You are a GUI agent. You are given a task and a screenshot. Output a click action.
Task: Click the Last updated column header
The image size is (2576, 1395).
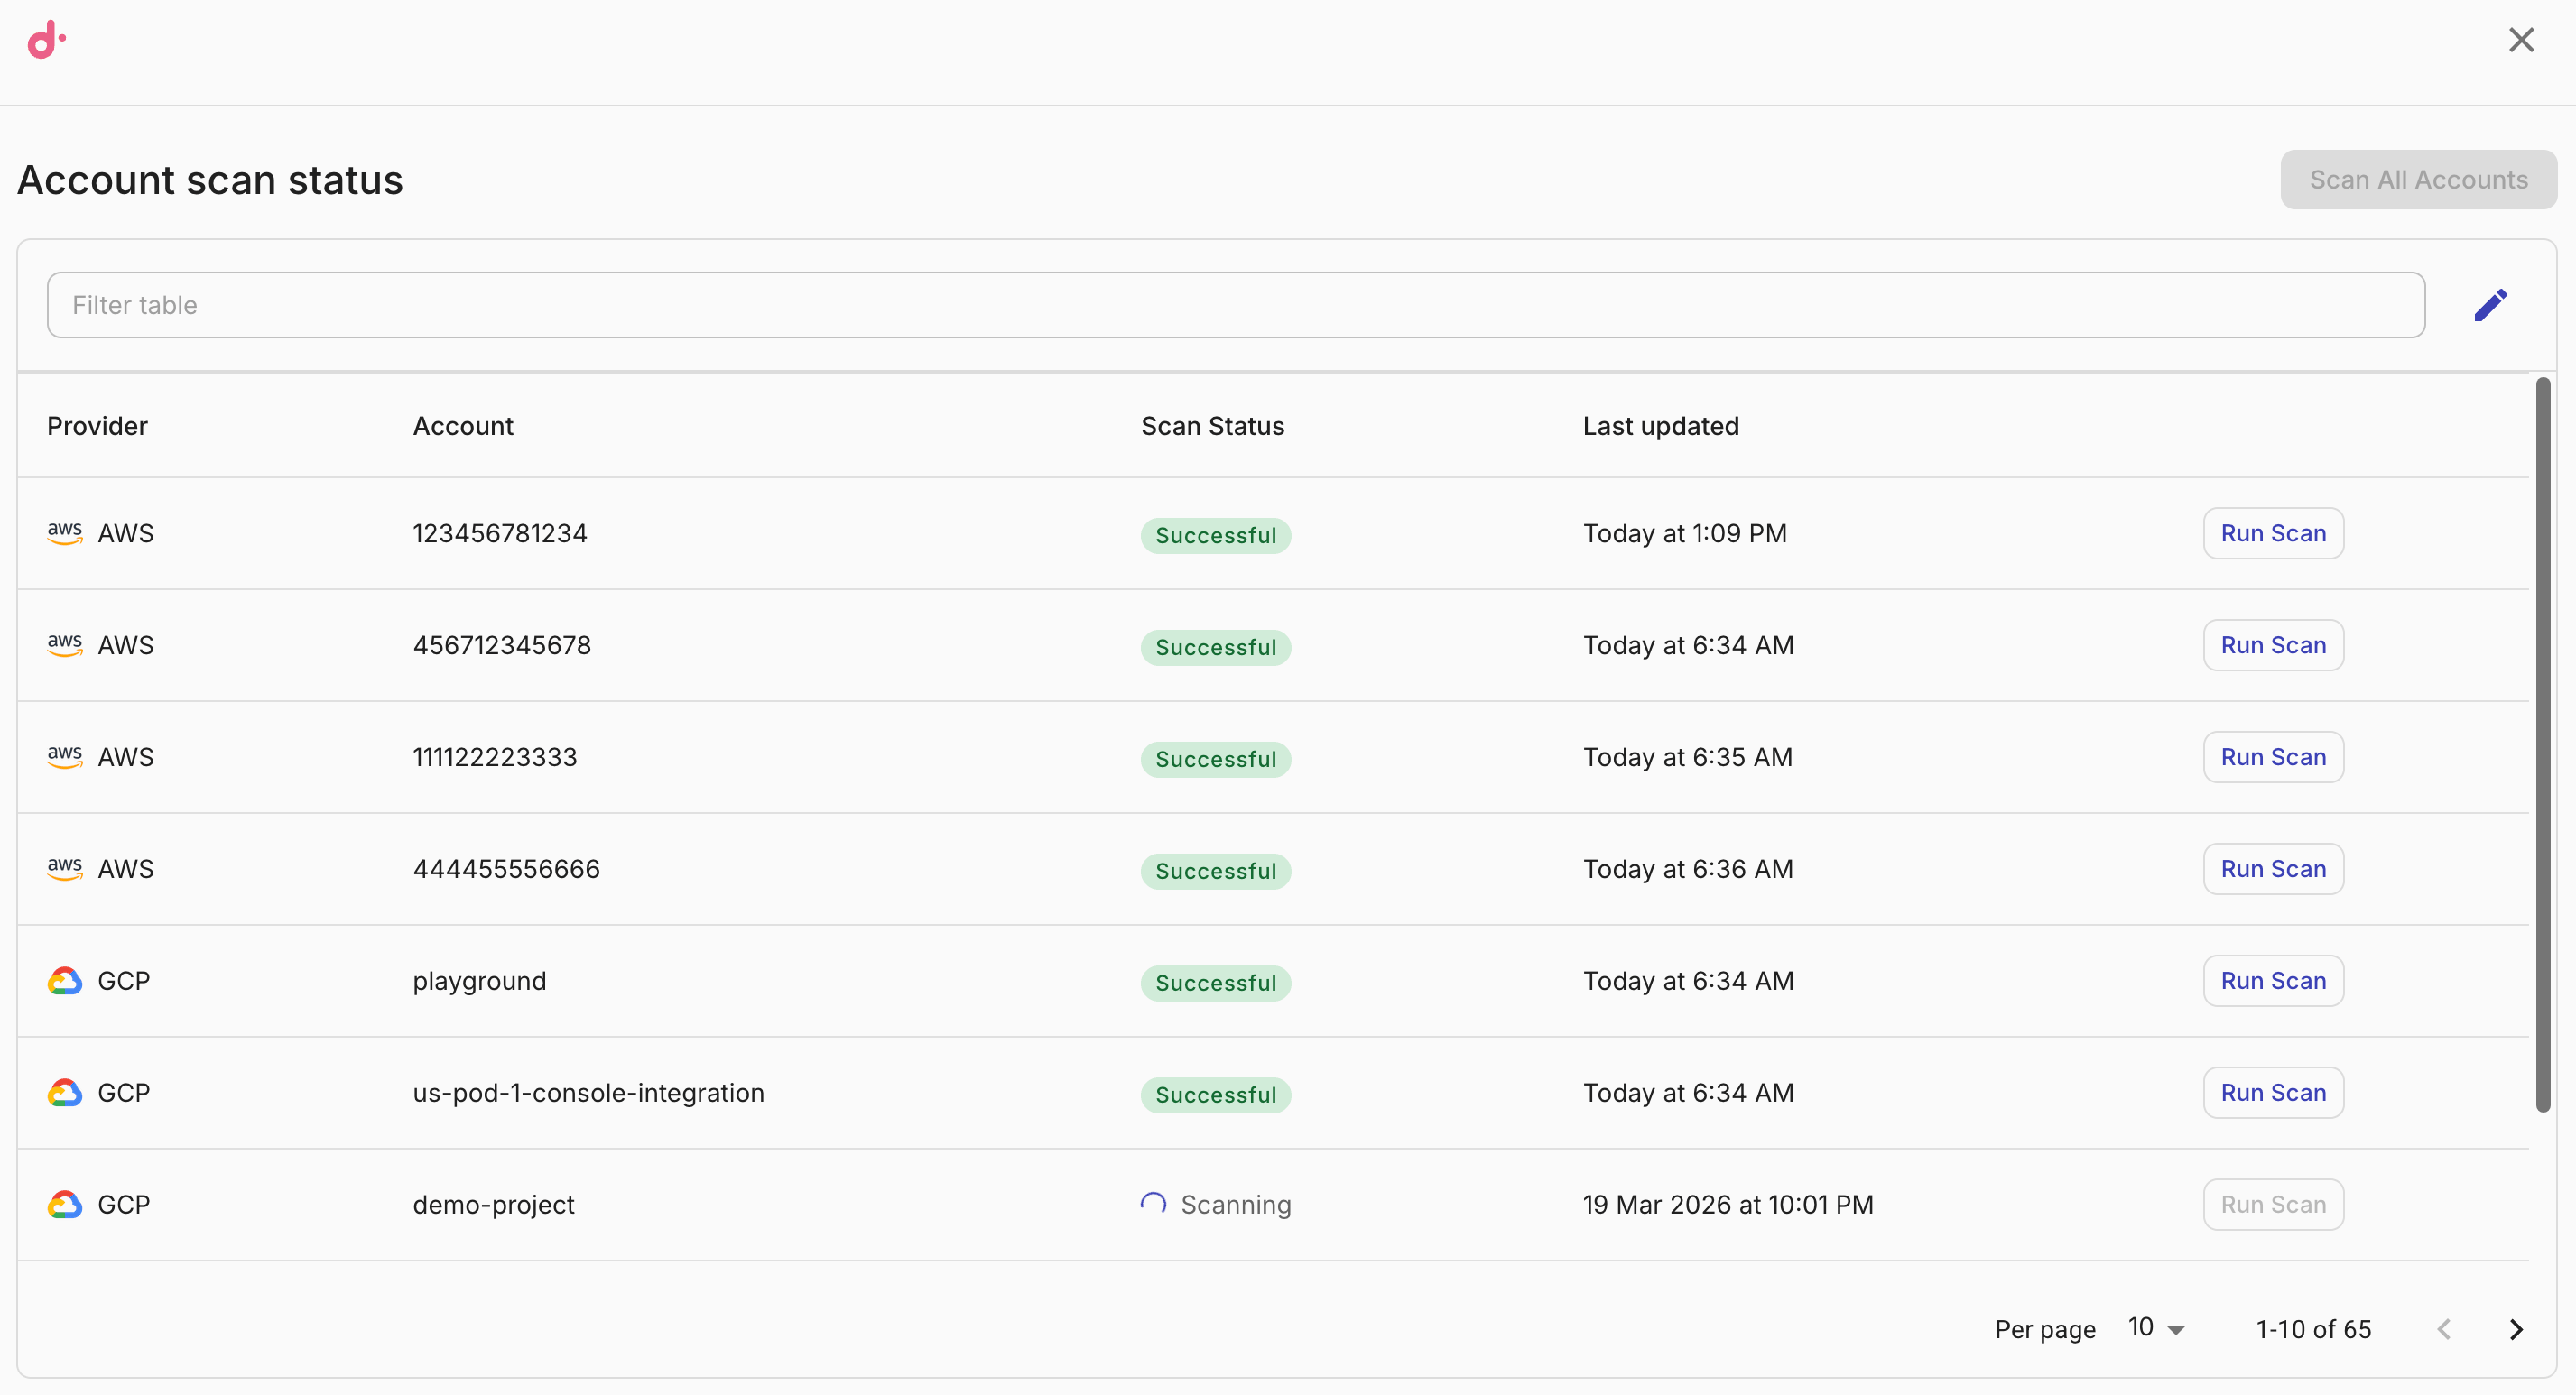pyautogui.click(x=1660, y=425)
